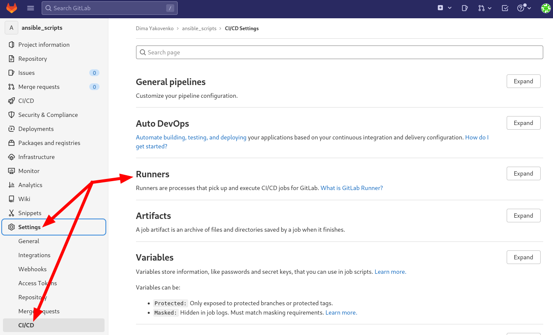Click the Search GitLab box
The width and height of the screenshot is (553, 335).
[x=109, y=8]
